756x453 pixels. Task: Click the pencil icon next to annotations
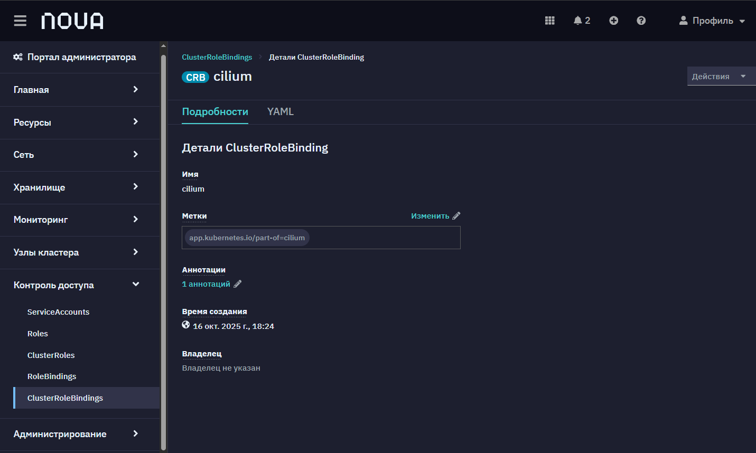238,284
